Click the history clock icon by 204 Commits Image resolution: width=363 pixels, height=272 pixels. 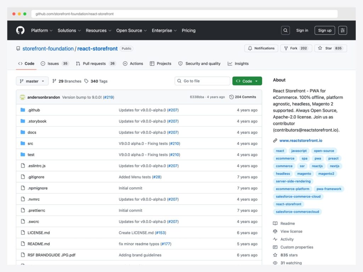(231, 97)
